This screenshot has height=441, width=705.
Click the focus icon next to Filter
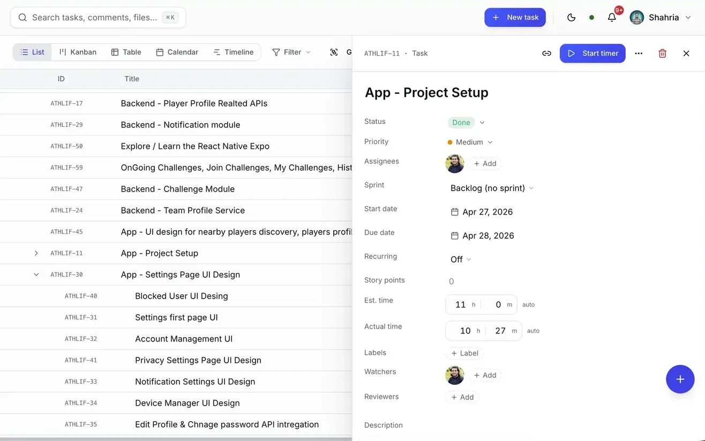pyautogui.click(x=334, y=52)
